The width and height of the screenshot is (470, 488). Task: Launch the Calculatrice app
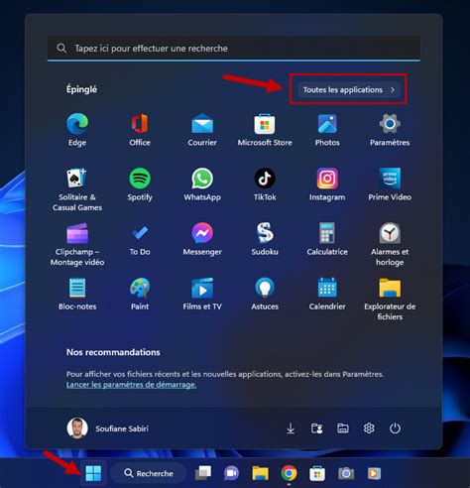(327, 239)
